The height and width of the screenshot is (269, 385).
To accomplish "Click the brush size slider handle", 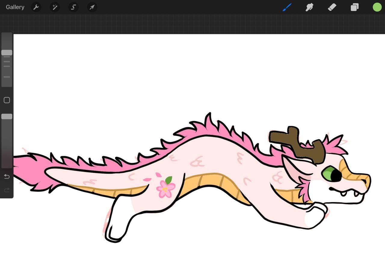I will [7, 53].
